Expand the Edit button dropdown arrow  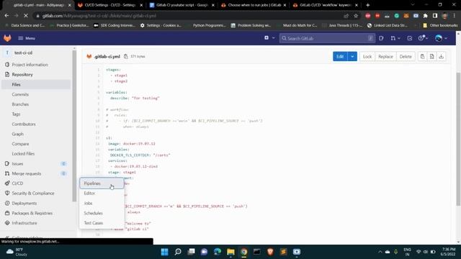[x=352, y=56]
